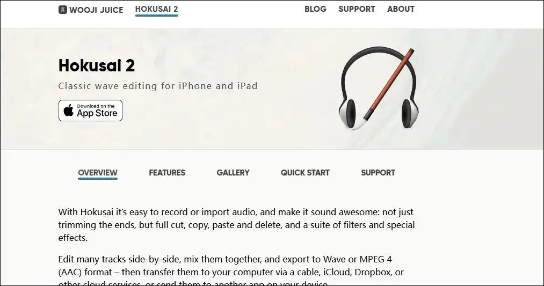Viewport: 544px width, 286px height.
Task: Click the paragraph starting 'With Hokusai it's easy'
Action: coord(237,225)
